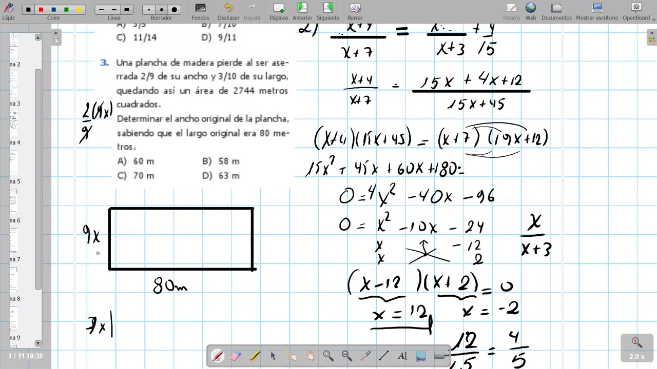The height and width of the screenshot is (369, 657).
Task: Click the page list scroll up arrow
Action: click(38, 37)
